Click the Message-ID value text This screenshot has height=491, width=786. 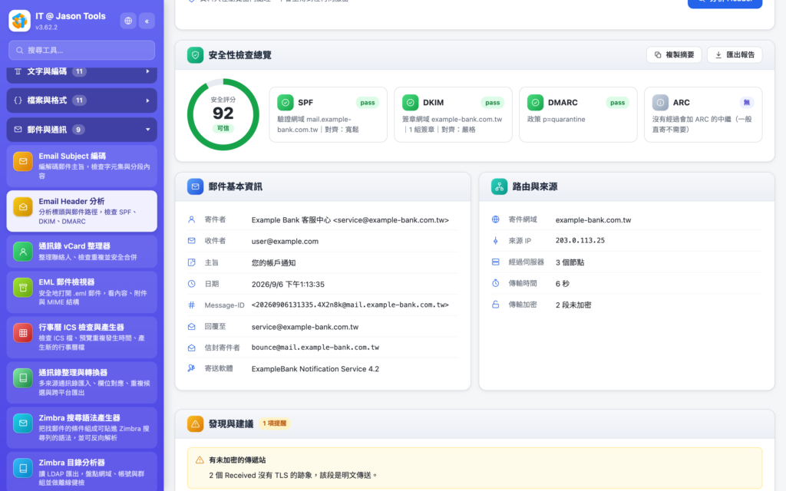[350, 305]
